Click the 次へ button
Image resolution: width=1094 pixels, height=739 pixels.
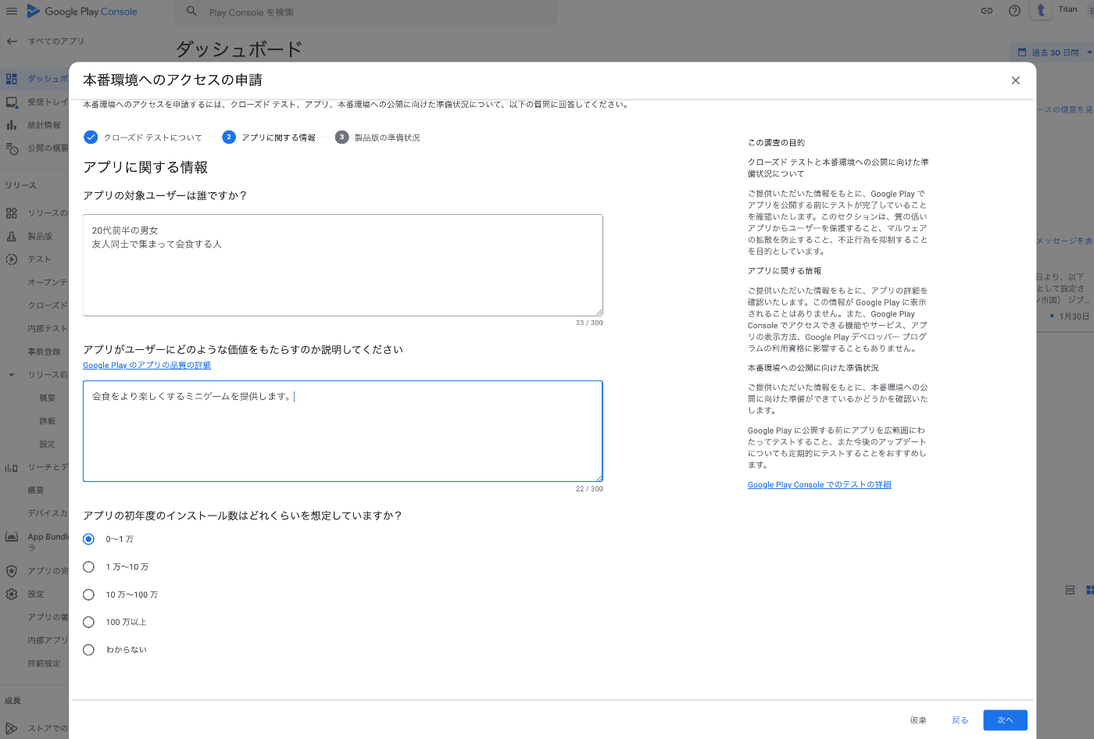[x=1005, y=720]
